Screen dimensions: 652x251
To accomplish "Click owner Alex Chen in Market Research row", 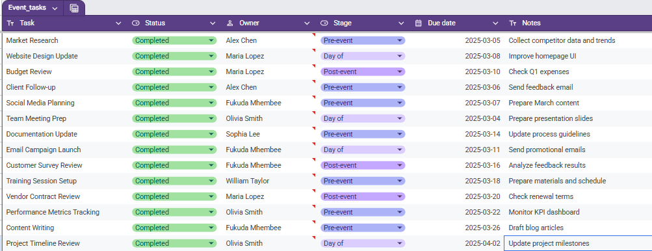I will point(241,40).
